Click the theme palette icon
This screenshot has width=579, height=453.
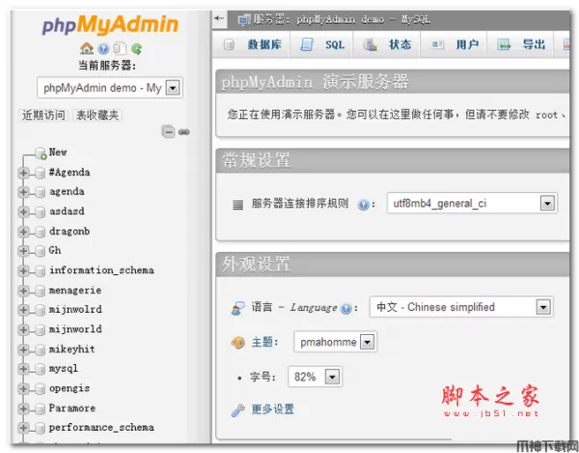click(237, 343)
